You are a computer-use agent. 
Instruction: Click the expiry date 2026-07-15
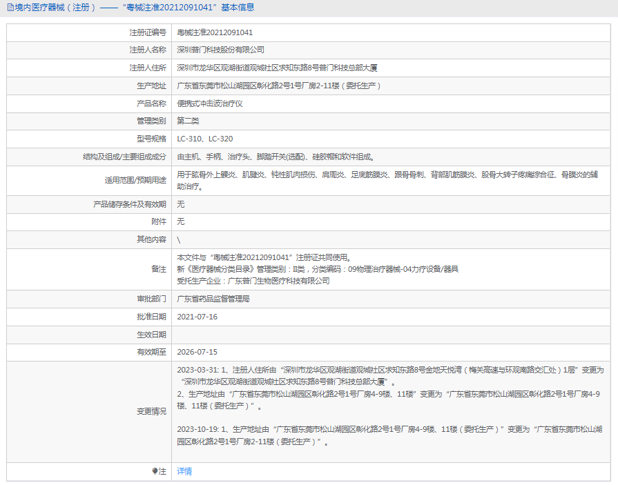coord(197,352)
